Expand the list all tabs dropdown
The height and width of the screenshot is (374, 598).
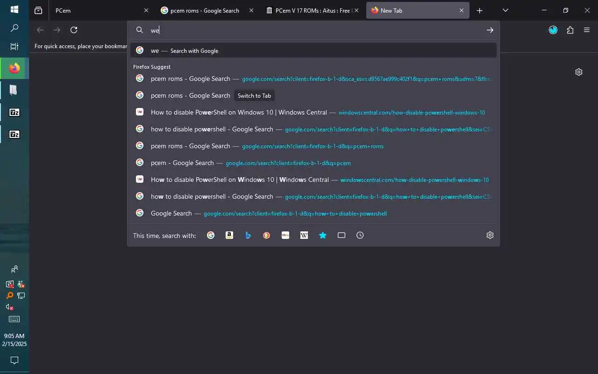[x=505, y=10]
